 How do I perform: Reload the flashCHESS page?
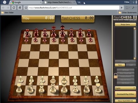pyautogui.click(x=14, y=8)
